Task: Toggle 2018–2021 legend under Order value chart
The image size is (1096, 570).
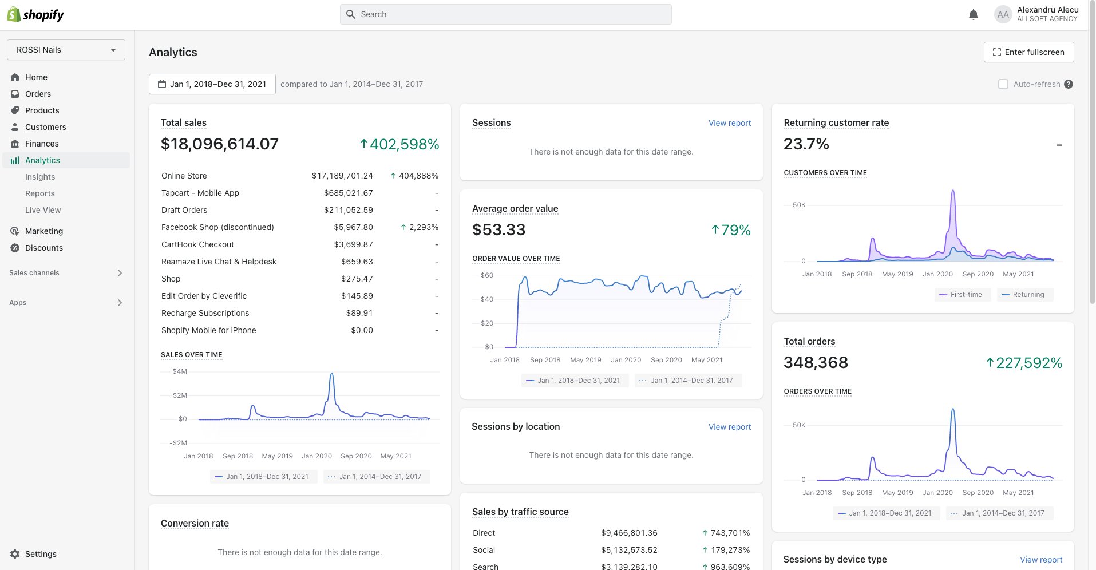Action: pos(575,381)
